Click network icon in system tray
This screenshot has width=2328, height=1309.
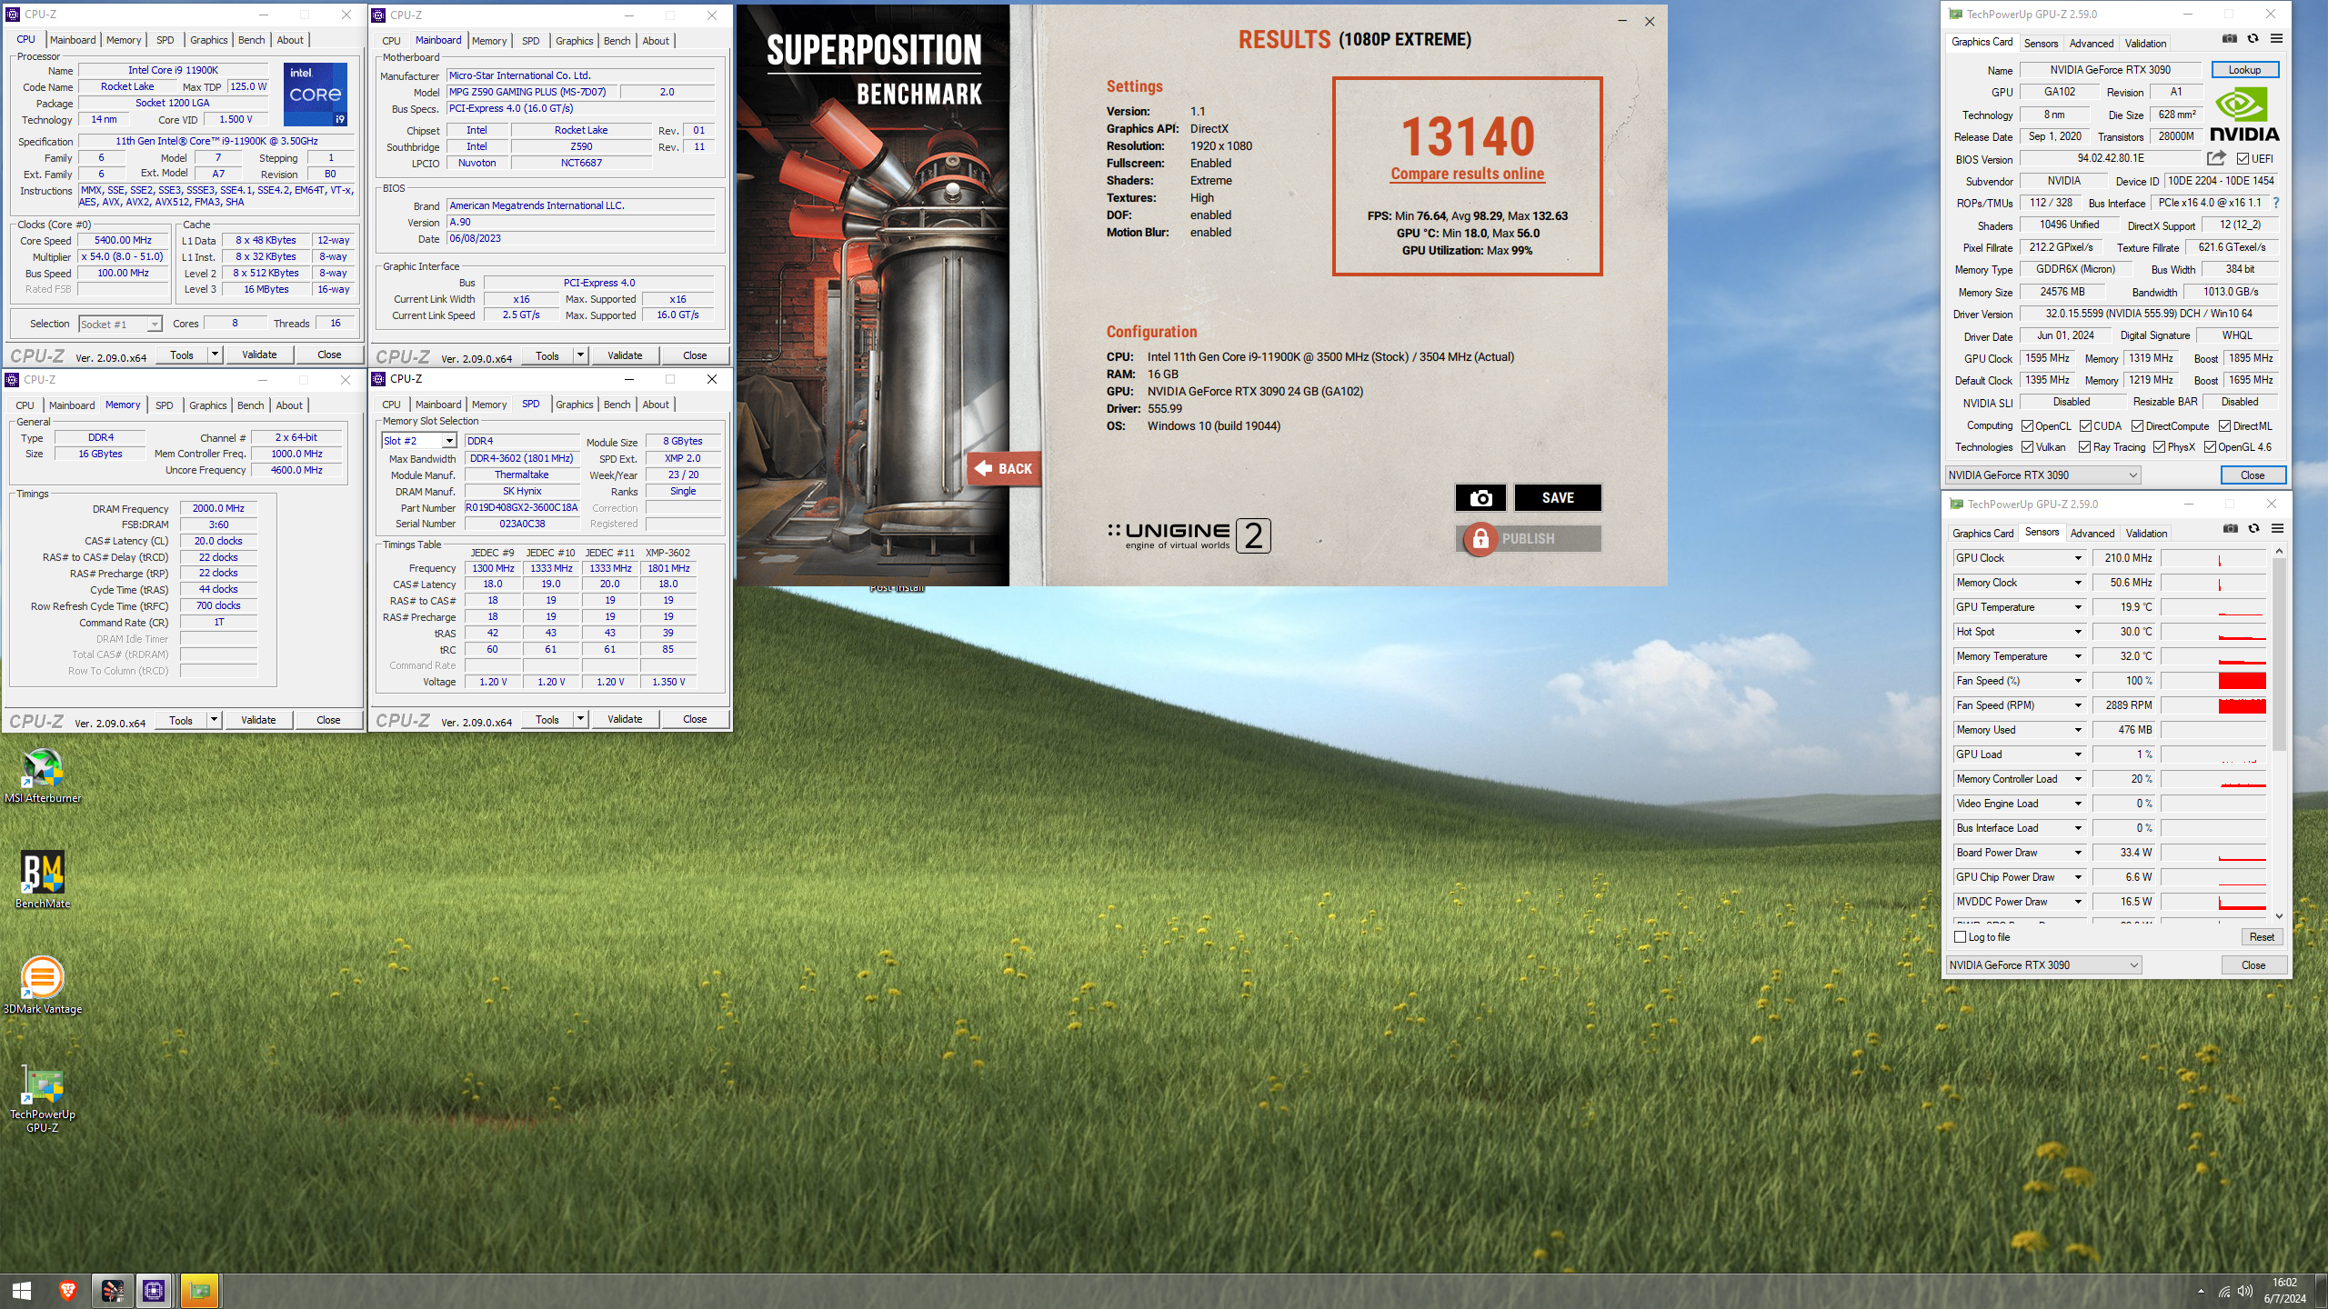click(2223, 1291)
